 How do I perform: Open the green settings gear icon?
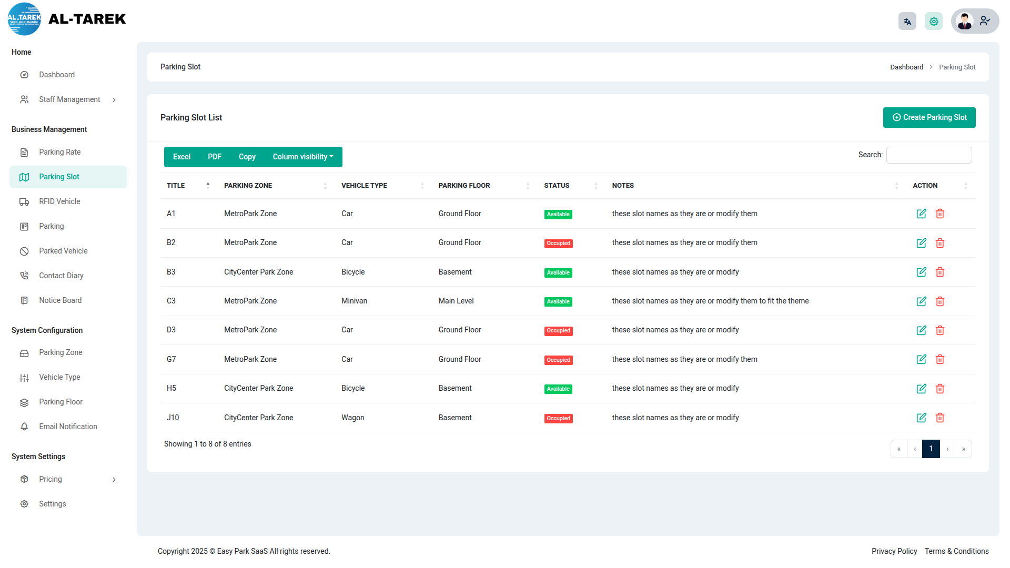tap(934, 22)
